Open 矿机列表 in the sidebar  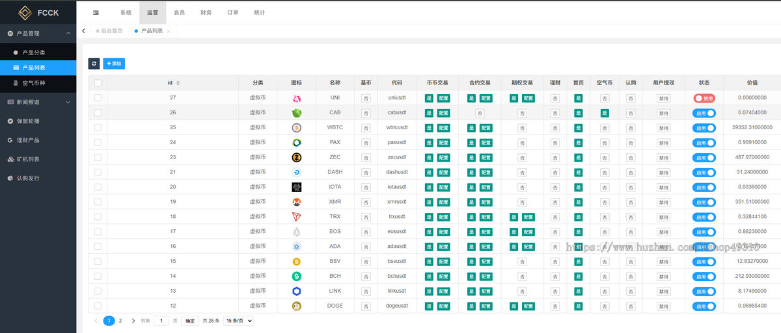pos(27,158)
